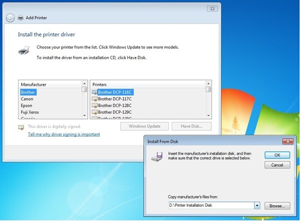Select Fuji Xerox in the Manufacturer list
The height and width of the screenshot is (221, 301).
30,112
